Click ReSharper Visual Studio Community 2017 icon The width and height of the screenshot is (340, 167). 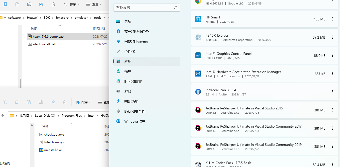click(198, 128)
